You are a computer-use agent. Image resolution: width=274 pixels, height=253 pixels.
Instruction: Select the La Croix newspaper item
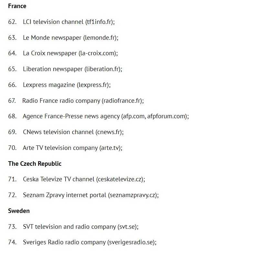pos(63,53)
